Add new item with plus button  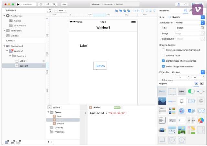coord(48,142)
